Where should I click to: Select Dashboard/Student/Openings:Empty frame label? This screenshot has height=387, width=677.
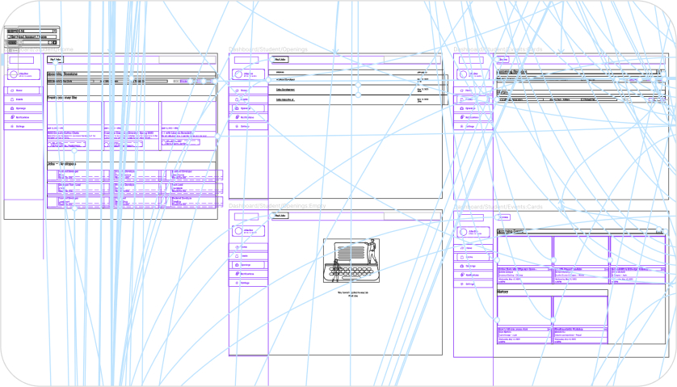(277, 206)
